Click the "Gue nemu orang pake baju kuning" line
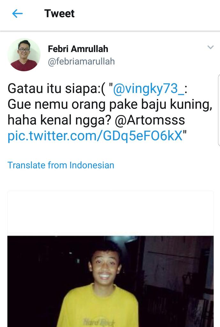 (110, 104)
